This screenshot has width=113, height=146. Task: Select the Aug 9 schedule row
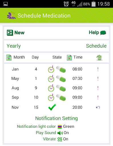(56, 88)
